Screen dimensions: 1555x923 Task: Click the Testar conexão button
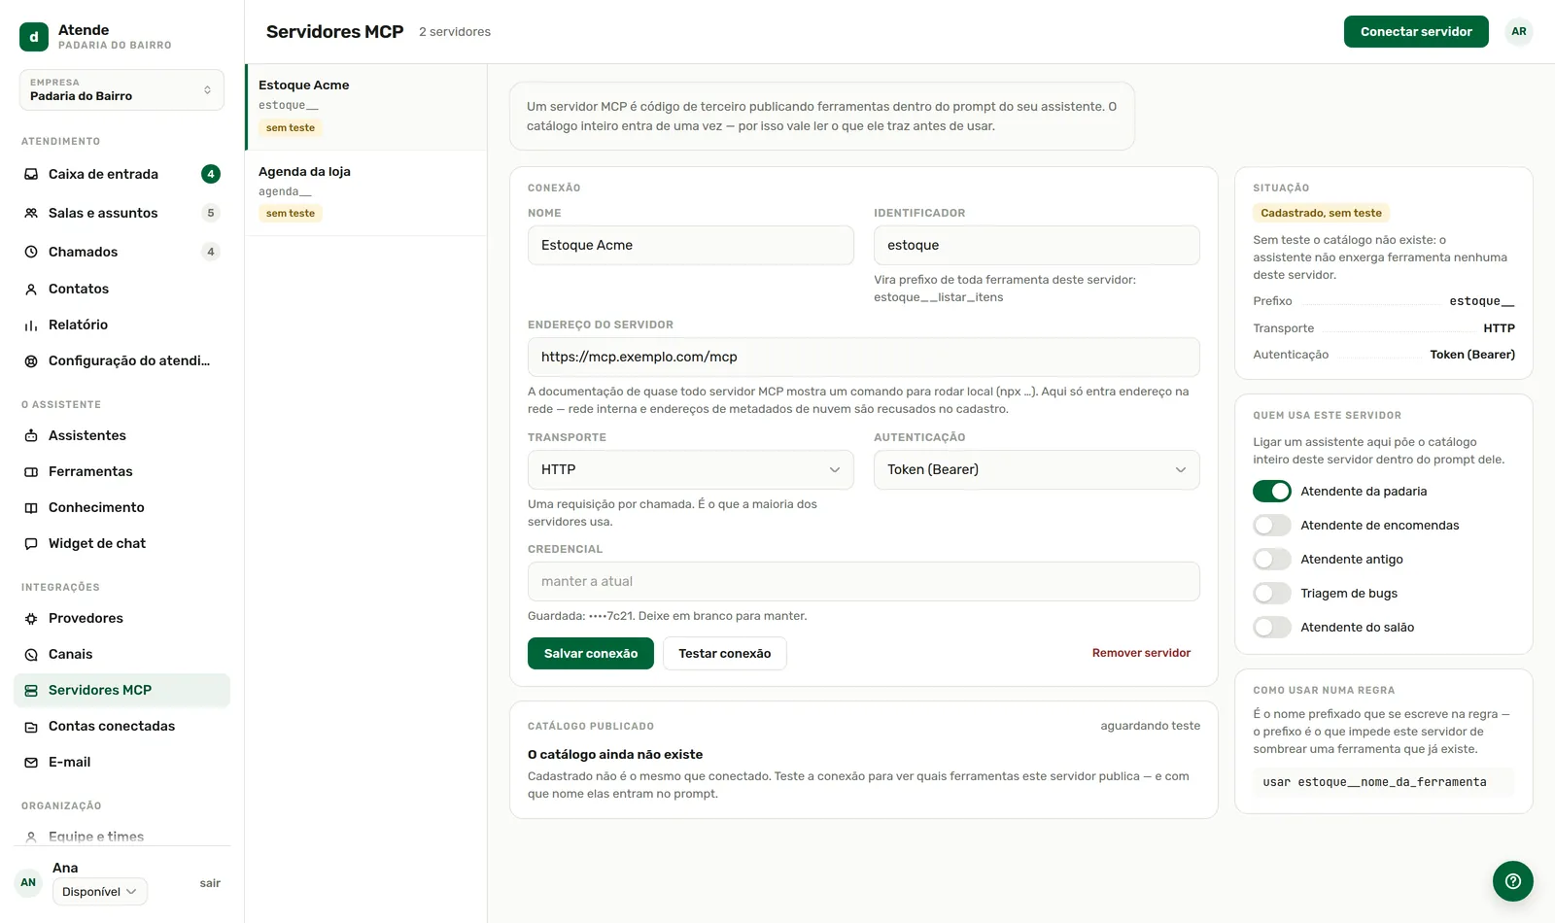724,653
